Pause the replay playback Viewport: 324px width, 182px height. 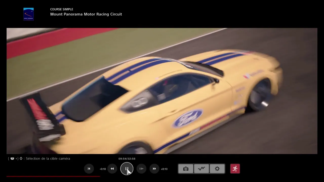(127, 169)
